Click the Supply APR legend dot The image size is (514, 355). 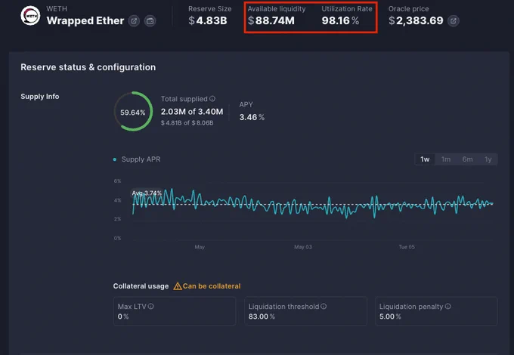click(115, 159)
